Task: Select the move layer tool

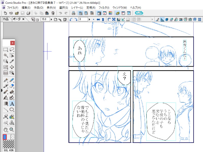Action: click(x=12, y=67)
